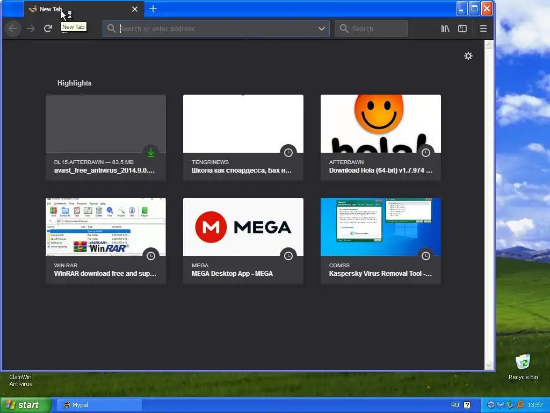550x413 pixels.
Task: Click the DL15.AFTERDAWN — 83.5 MB label
Action: pos(93,162)
